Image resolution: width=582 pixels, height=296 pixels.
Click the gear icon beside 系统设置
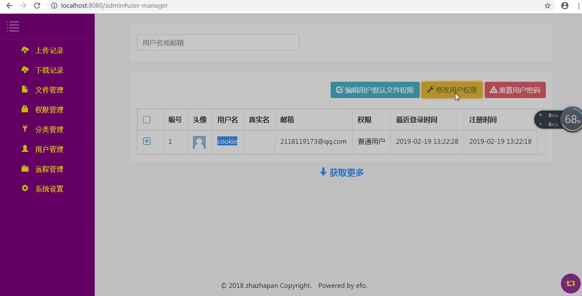pos(25,188)
